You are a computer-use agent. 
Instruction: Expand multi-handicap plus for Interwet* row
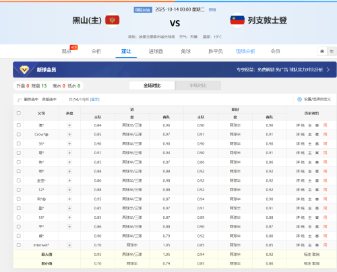tap(69, 245)
